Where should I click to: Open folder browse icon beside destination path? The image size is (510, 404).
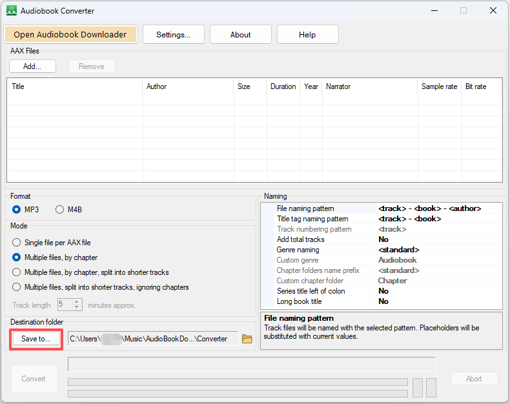(x=247, y=339)
